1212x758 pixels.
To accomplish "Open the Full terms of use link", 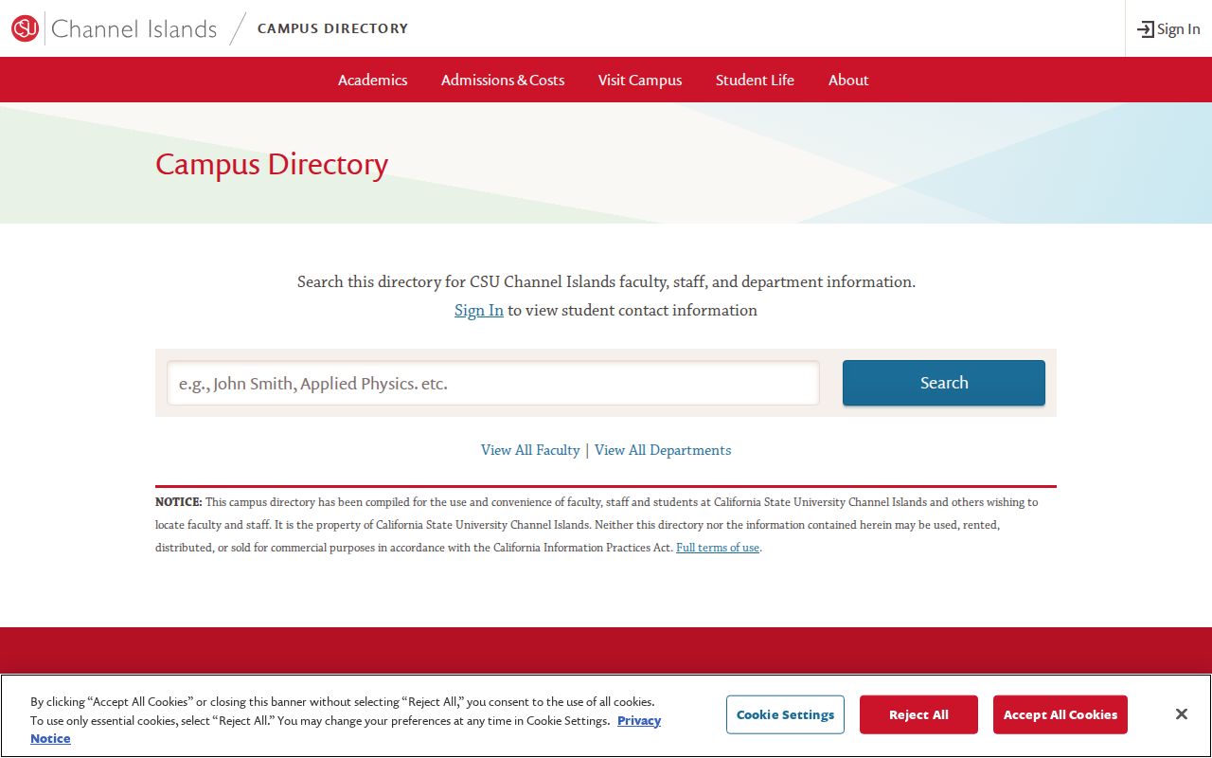I will pyautogui.click(x=718, y=548).
